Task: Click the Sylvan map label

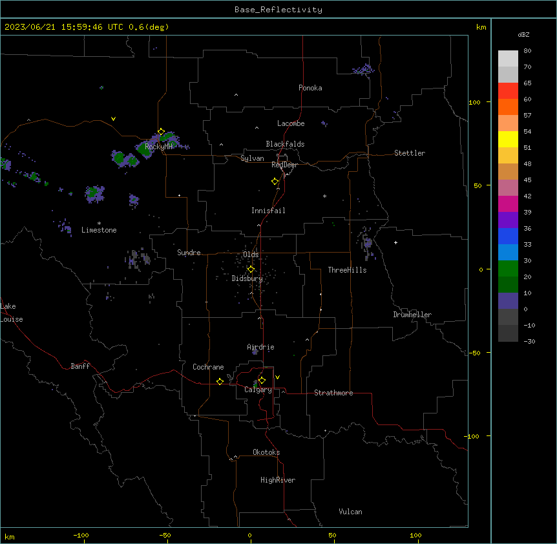Action: [x=252, y=158]
